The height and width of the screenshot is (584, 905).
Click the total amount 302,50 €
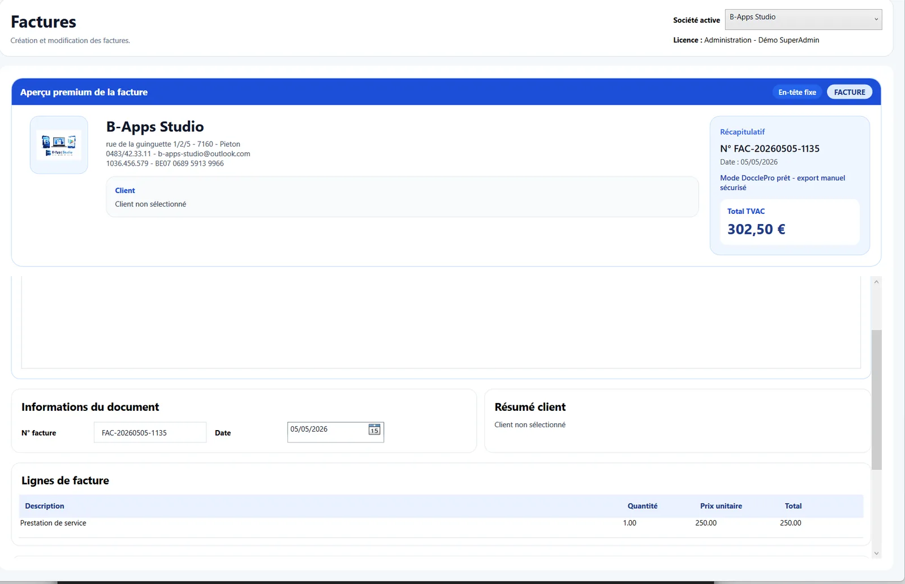click(756, 229)
